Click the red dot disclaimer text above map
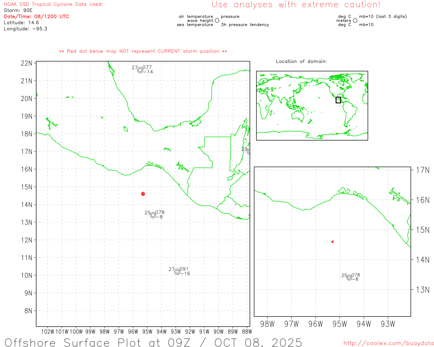Image resolution: width=434 pixels, height=347 pixels. coord(143,52)
